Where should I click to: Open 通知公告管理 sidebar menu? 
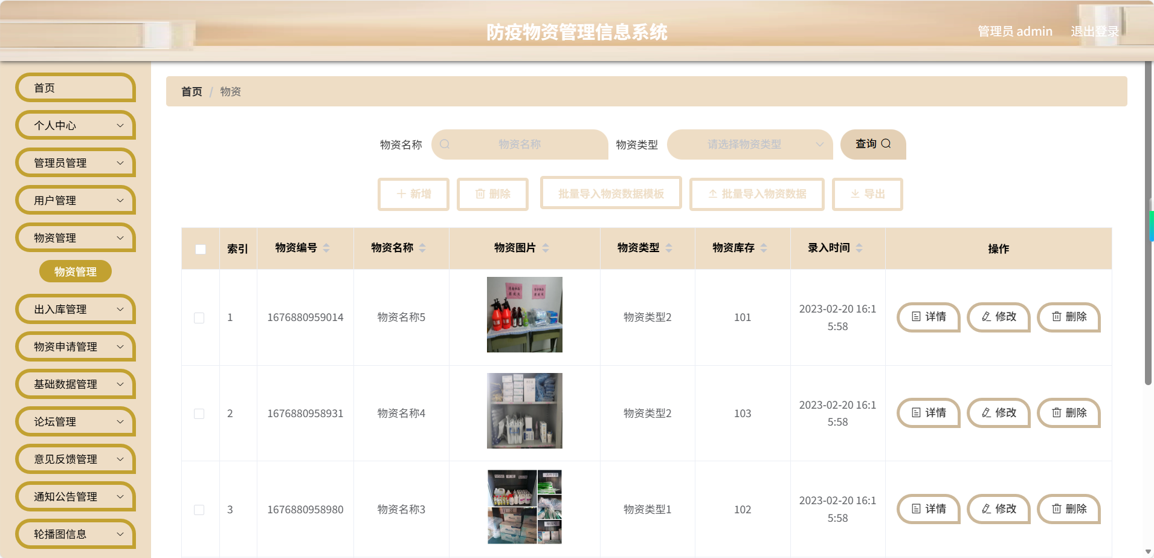coord(76,496)
